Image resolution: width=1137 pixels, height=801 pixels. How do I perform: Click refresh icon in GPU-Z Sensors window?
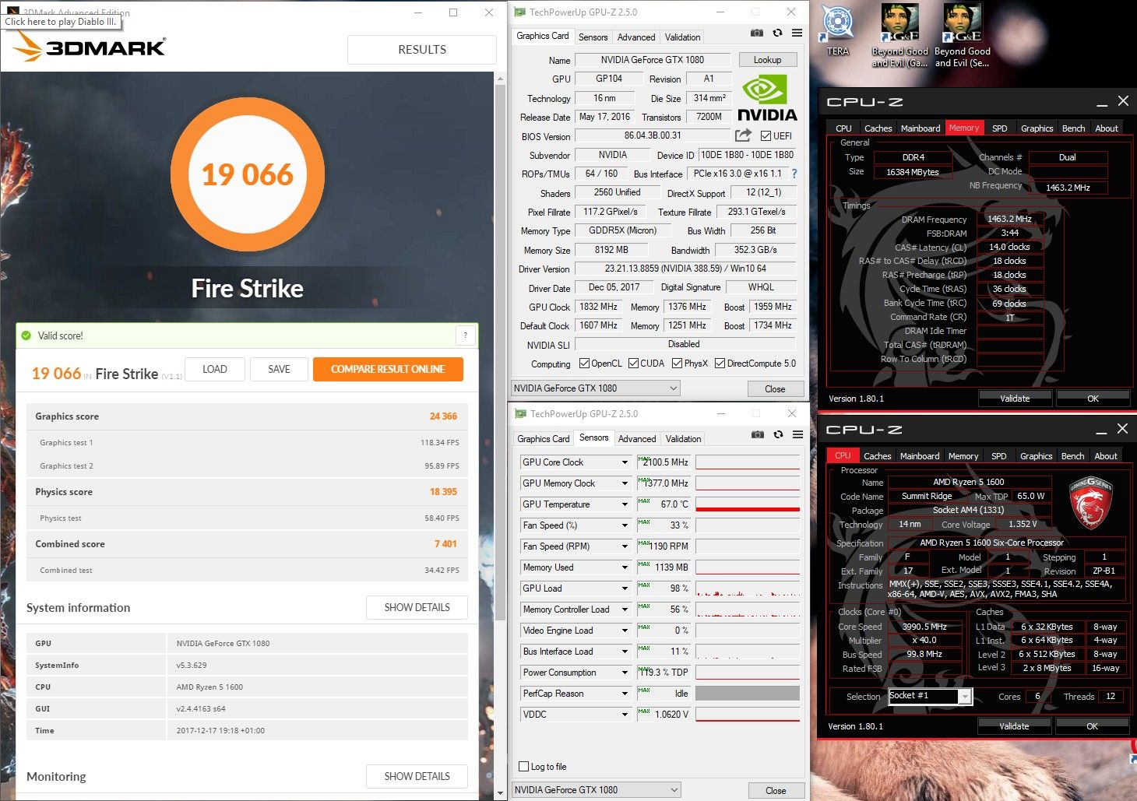point(778,434)
